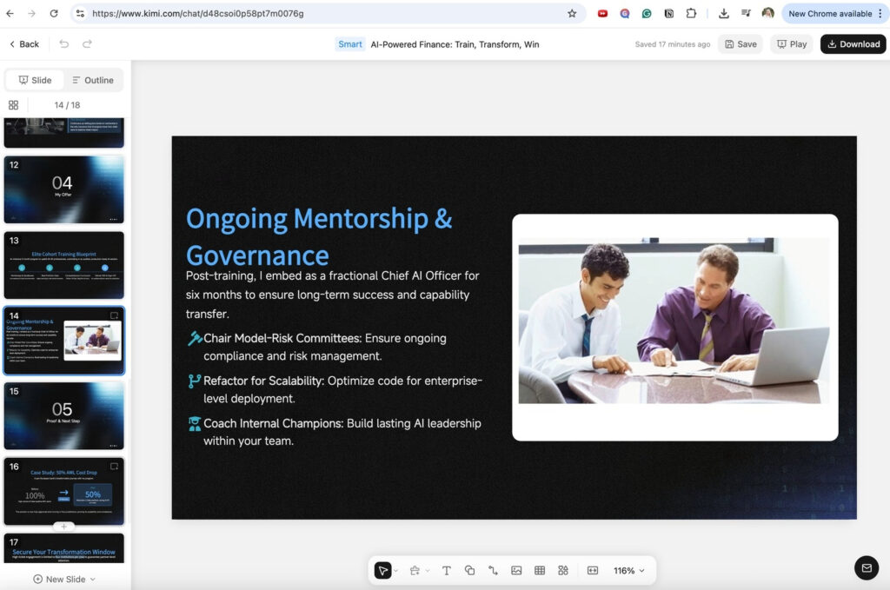Viewport: 890px width, 590px height.
Task: Activate the selection cursor tool
Action: pos(382,570)
